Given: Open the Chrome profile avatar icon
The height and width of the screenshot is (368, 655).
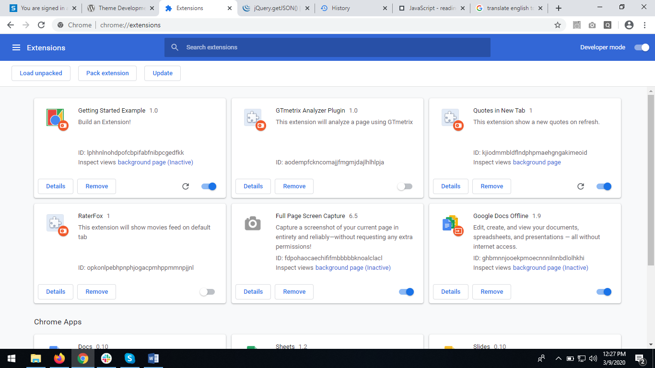Looking at the screenshot, I should pos(629,25).
